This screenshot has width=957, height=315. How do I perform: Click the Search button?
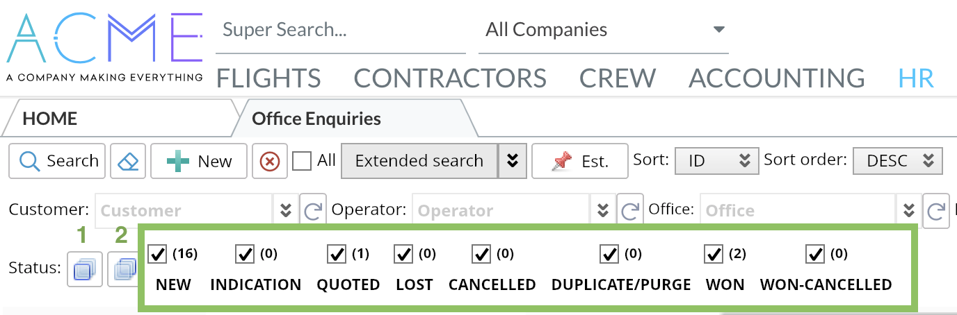click(58, 161)
